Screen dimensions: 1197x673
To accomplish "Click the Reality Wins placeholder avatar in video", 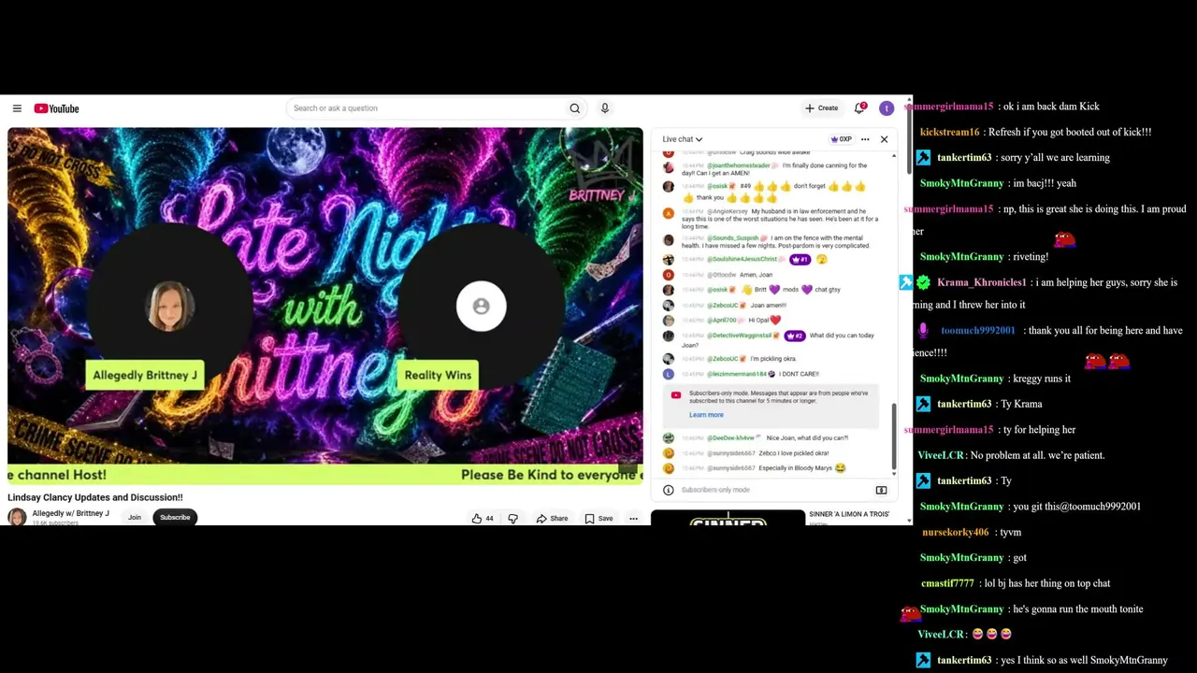I will (x=481, y=306).
